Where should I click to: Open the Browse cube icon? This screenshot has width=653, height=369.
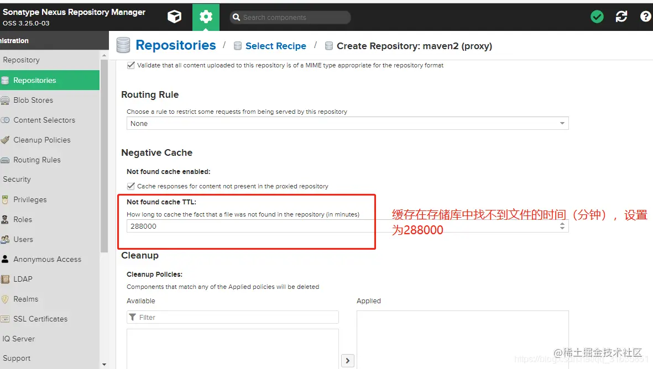point(175,17)
